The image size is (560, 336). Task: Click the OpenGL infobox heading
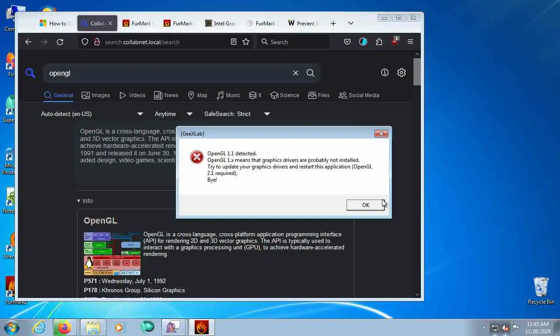coord(101,221)
